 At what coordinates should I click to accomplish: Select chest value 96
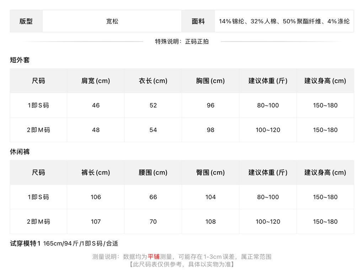210,105
